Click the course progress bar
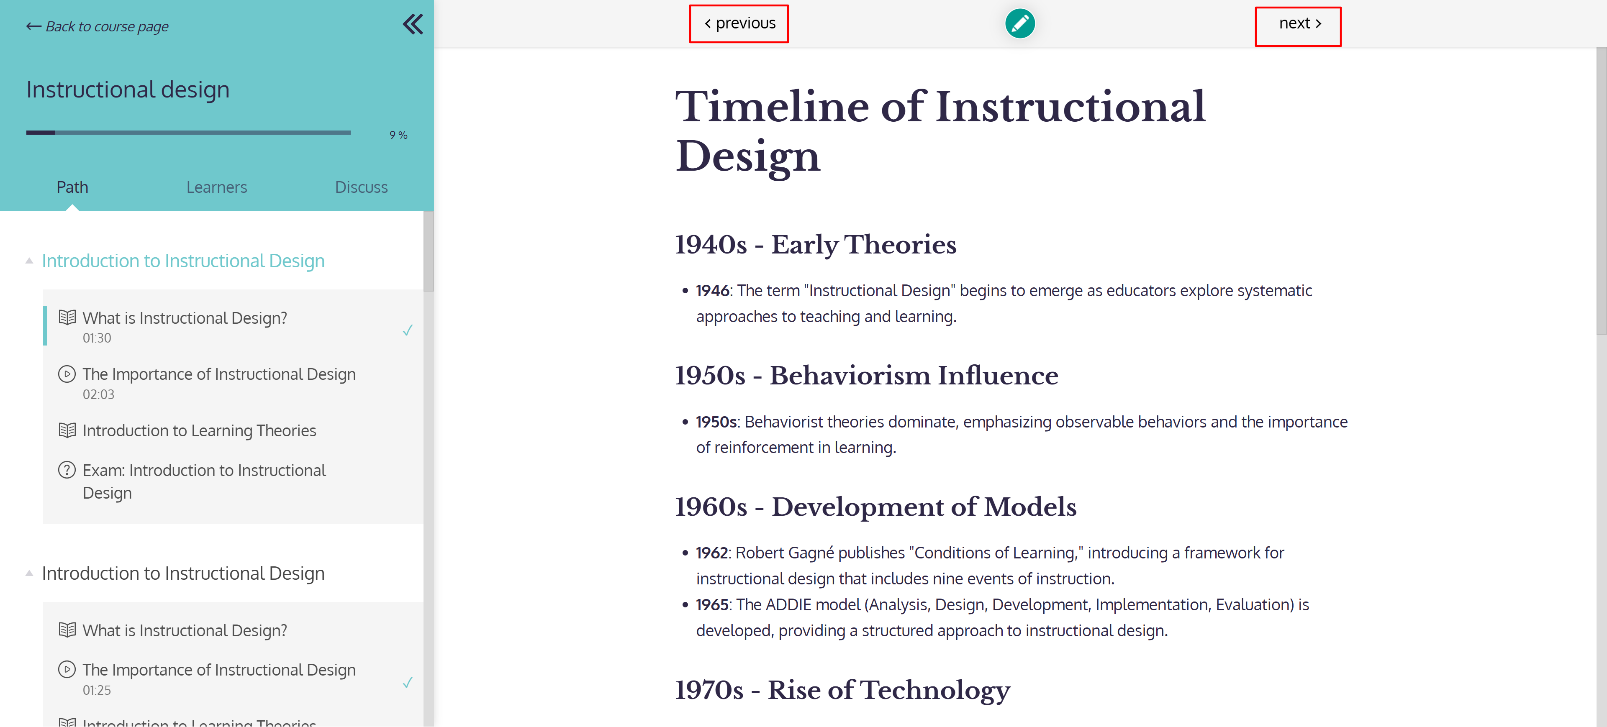 tap(188, 132)
